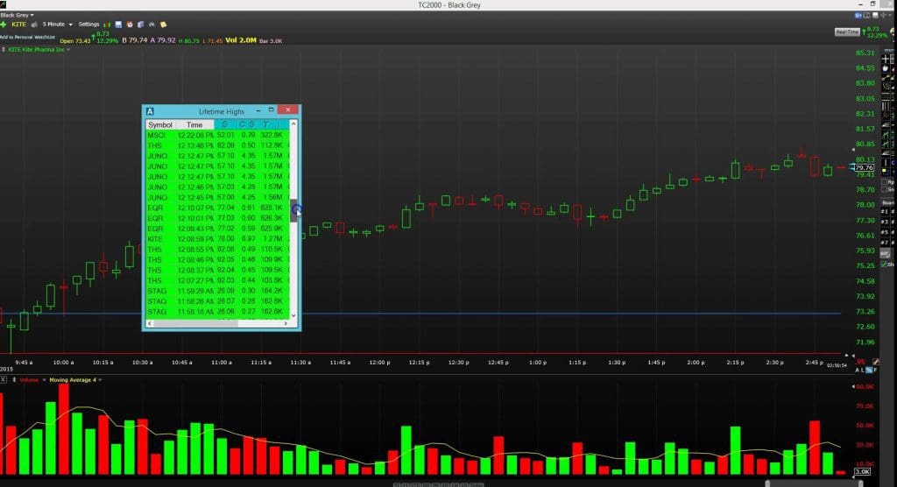Click the Lifetime Highs vertical scrollbar thumb
The image size is (897, 487).
point(293,210)
